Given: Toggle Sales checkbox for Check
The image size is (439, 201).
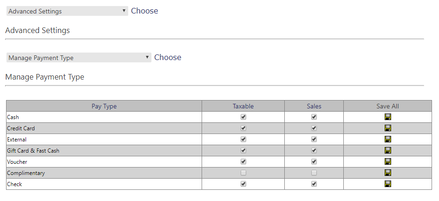Looking at the screenshot, I should click(x=314, y=184).
